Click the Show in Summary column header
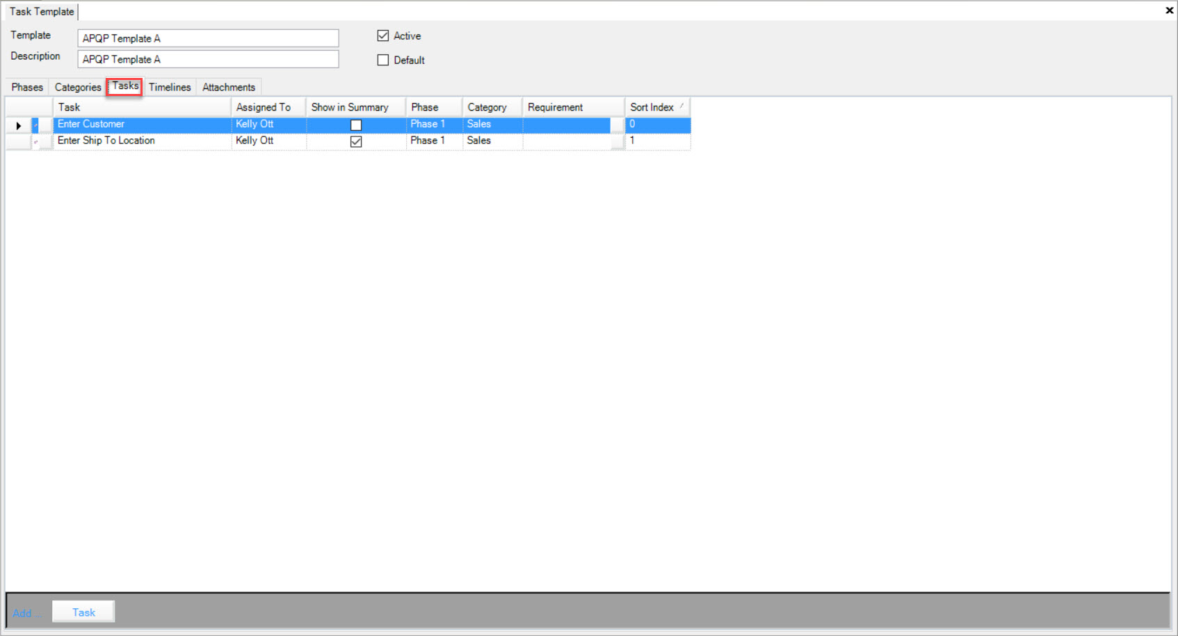Screen dimensions: 1178x636 [x=356, y=107]
